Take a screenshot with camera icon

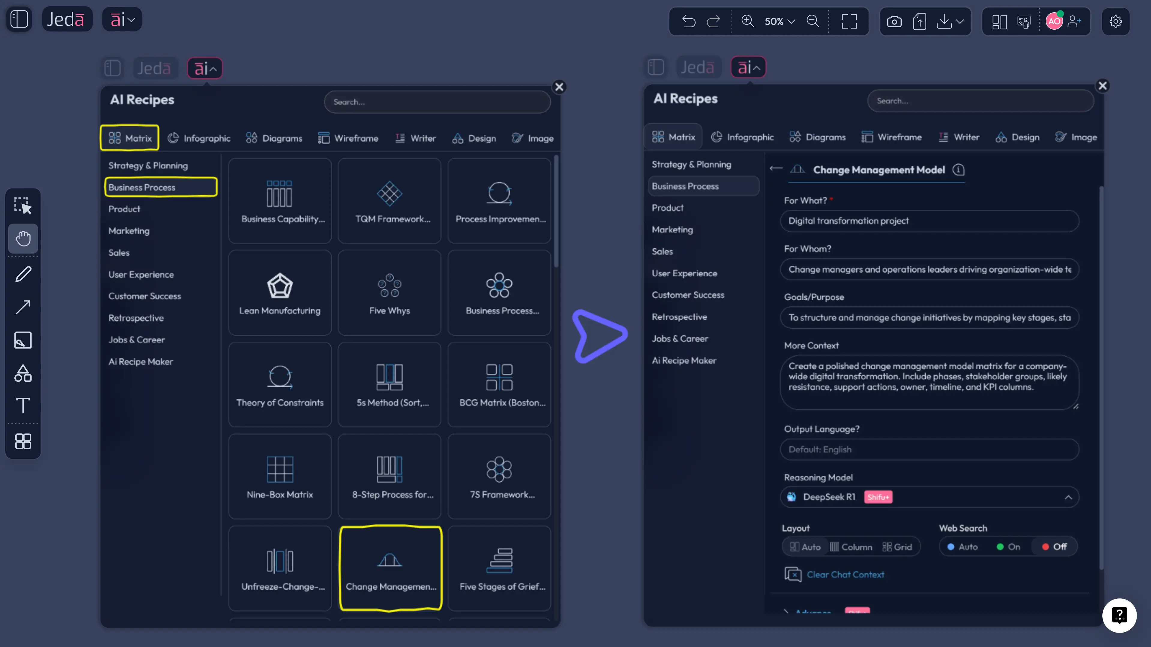[894, 21]
